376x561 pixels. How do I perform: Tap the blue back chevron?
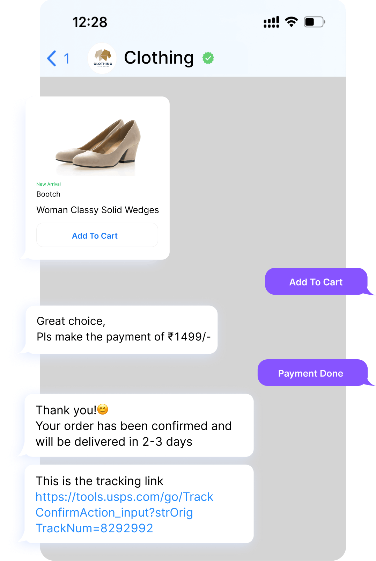[x=52, y=58]
